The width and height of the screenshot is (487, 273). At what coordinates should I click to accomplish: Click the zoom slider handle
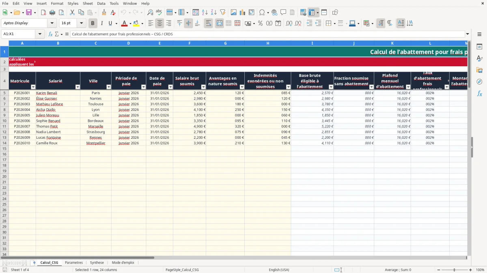tap(455, 270)
